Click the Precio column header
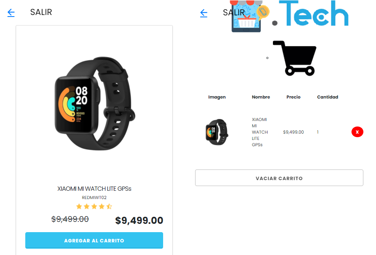Screen dimensions: 376x255 tap(293, 97)
